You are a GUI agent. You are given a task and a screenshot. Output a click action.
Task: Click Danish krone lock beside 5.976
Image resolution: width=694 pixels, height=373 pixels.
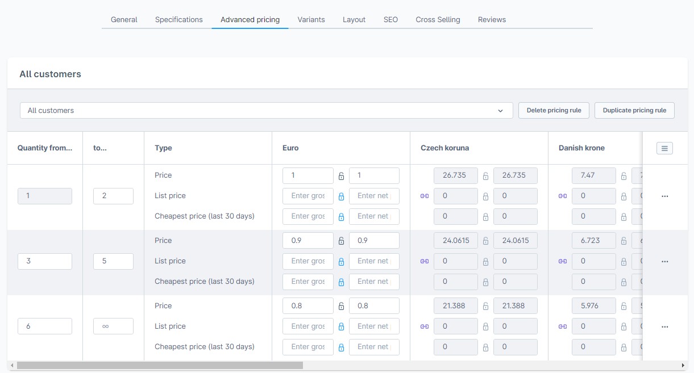tap(624, 307)
